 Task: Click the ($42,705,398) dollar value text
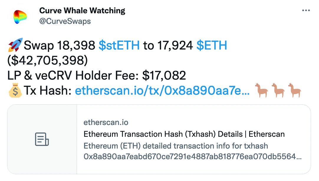pyautogui.click(x=47, y=61)
